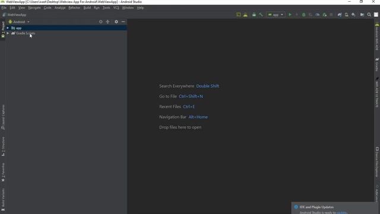This screenshot has height=214, width=380.
Task: Expand the app tree node arrow
Action: click(x=8, y=28)
